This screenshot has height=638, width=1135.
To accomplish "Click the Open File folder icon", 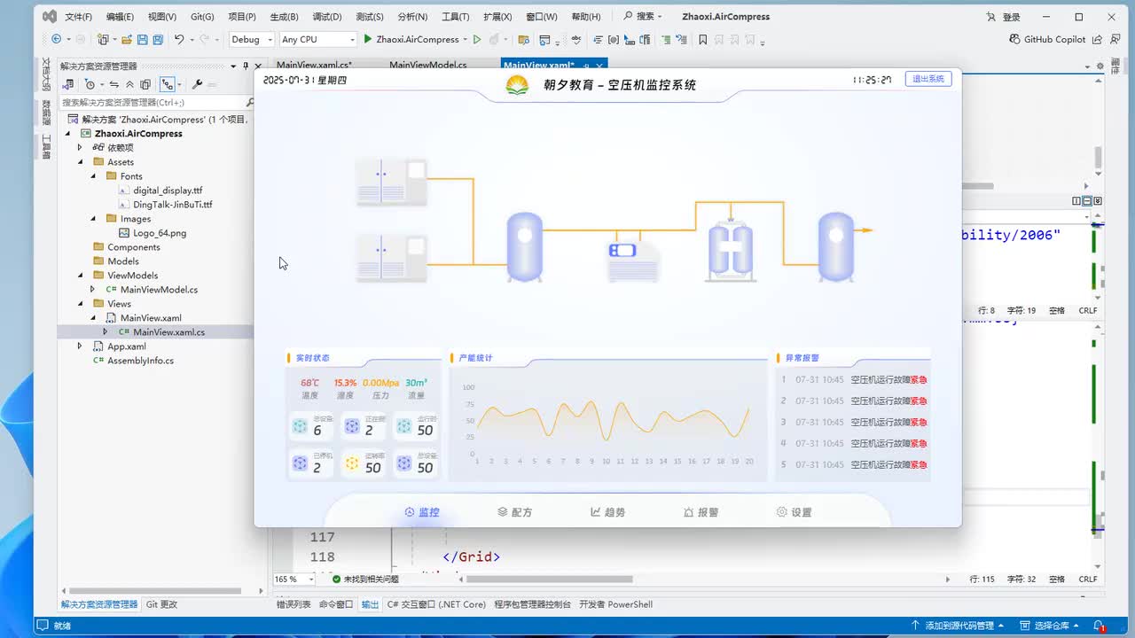I will [x=127, y=39].
